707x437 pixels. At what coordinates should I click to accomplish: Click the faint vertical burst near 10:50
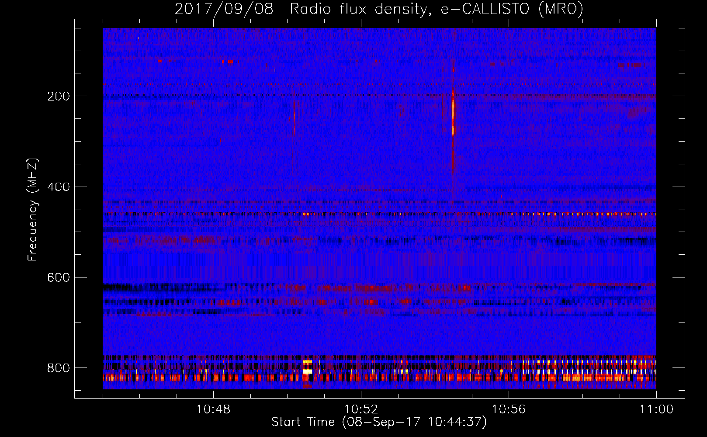click(x=293, y=117)
